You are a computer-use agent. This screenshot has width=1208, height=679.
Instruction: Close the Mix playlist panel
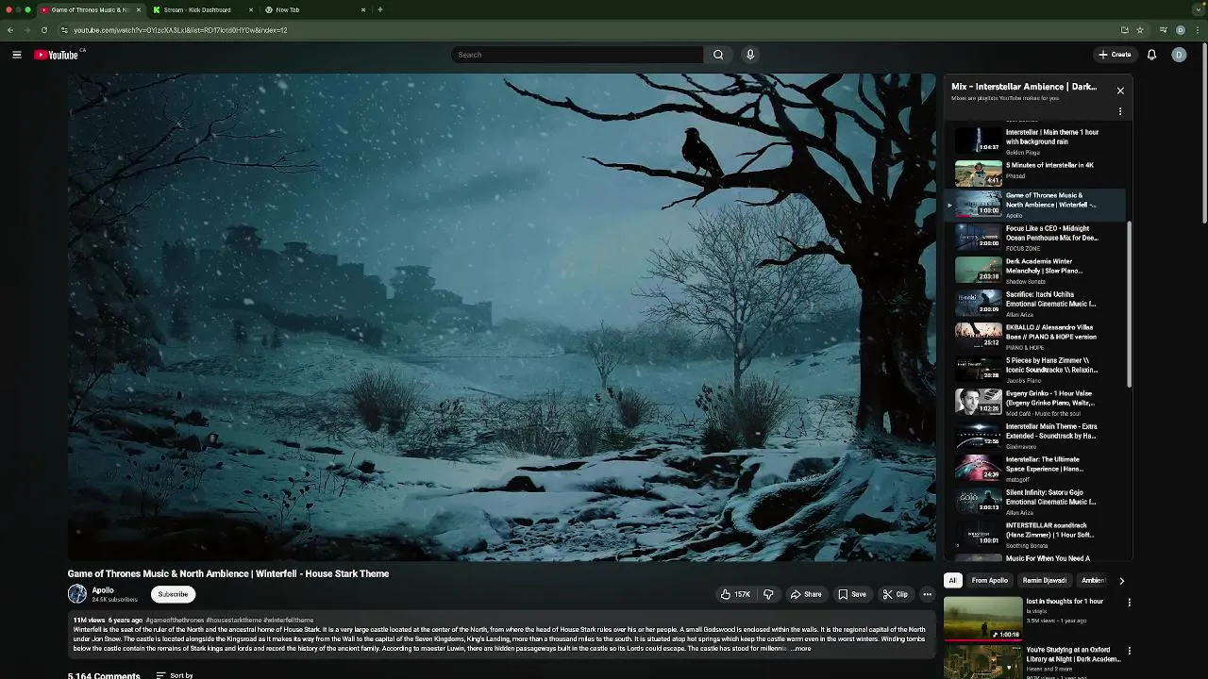point(1120,91)
